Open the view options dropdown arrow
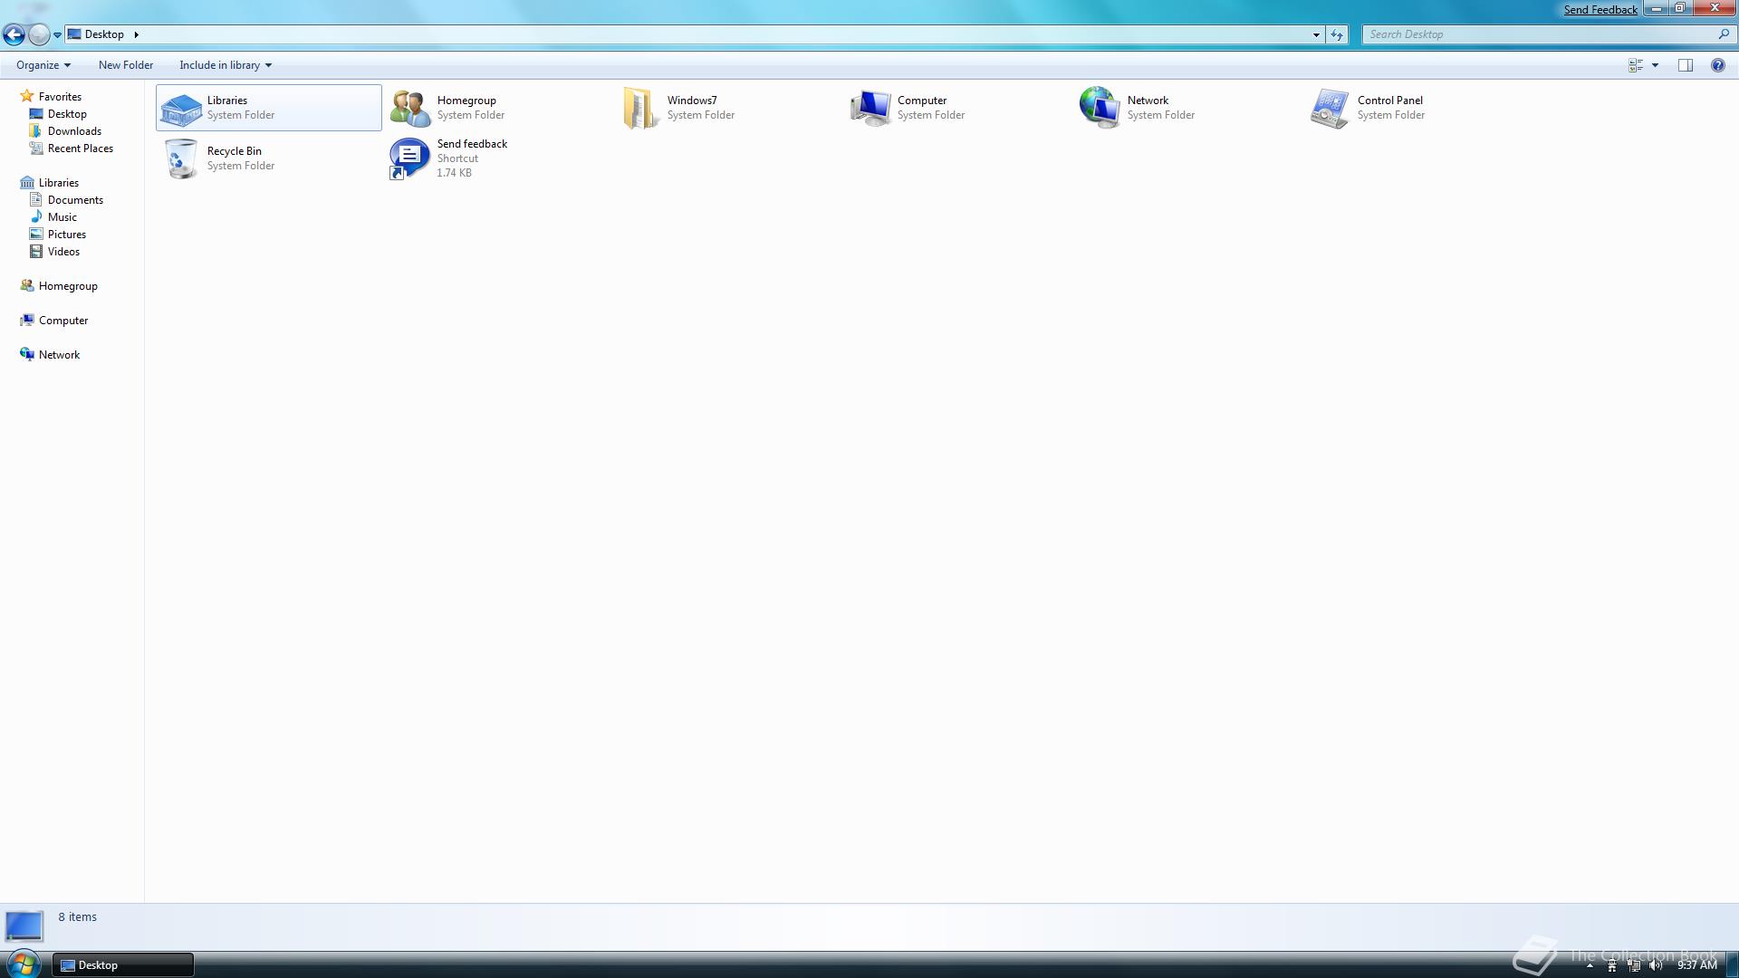Image resolution: width=1739 pixels, height=978 pixels. tap(1655, 65)
